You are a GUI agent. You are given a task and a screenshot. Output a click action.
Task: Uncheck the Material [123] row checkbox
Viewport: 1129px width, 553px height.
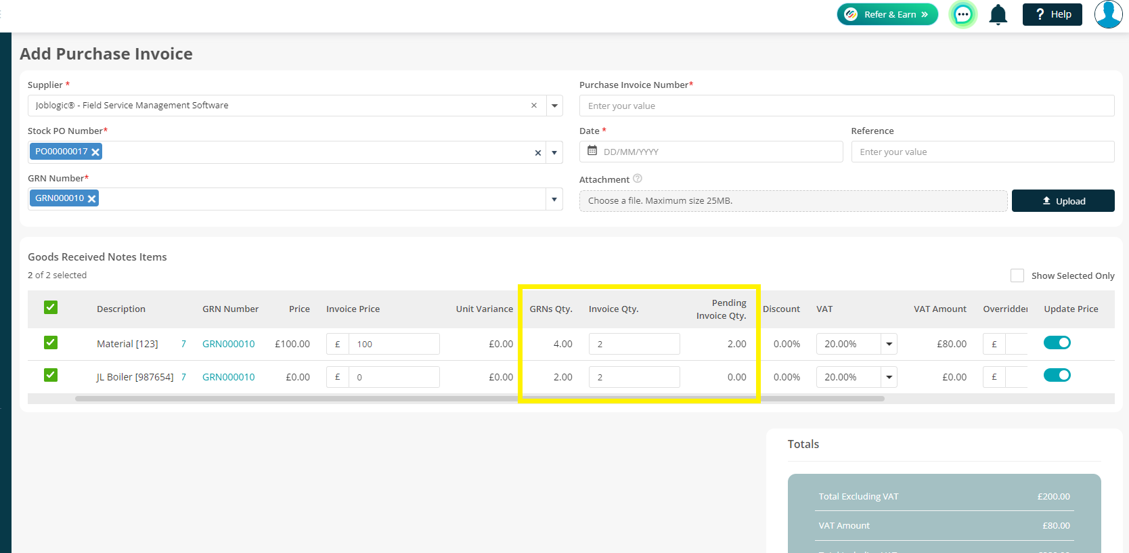pos(51,342)
